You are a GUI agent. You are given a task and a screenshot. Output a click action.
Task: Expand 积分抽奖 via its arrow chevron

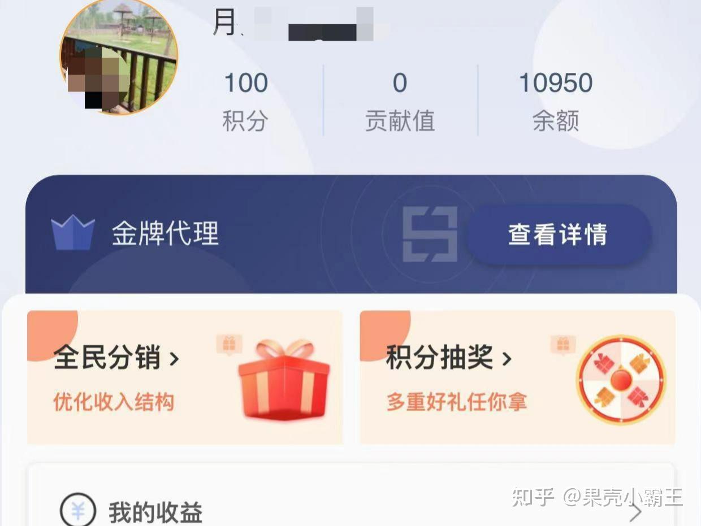point(507,358)
